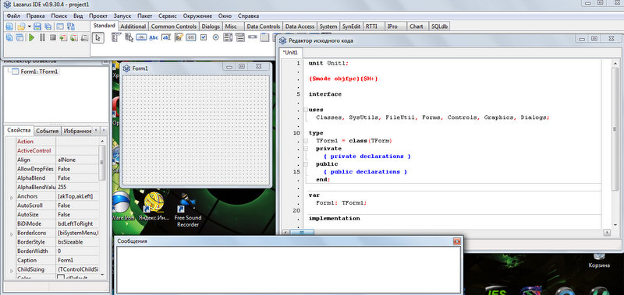This screenshot has height=295, width=624.
Task: Switch to the Additional palette tab
Action: tap(133, 26)
